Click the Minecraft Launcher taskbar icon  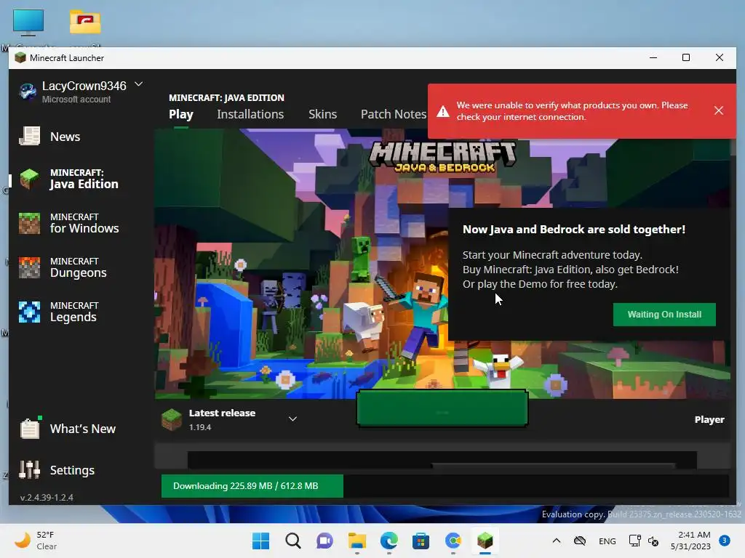click(485, 541)
